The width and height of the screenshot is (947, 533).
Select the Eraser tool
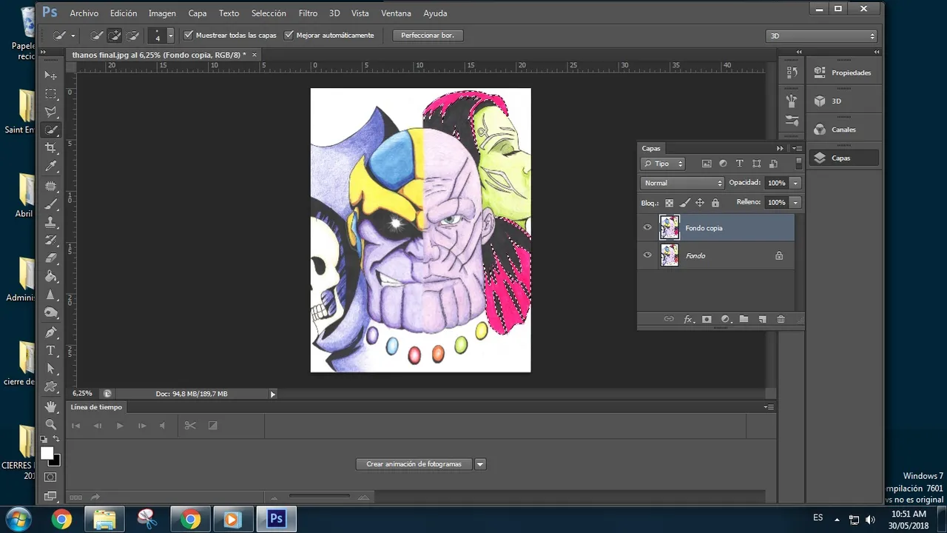[x=50, y=258]
